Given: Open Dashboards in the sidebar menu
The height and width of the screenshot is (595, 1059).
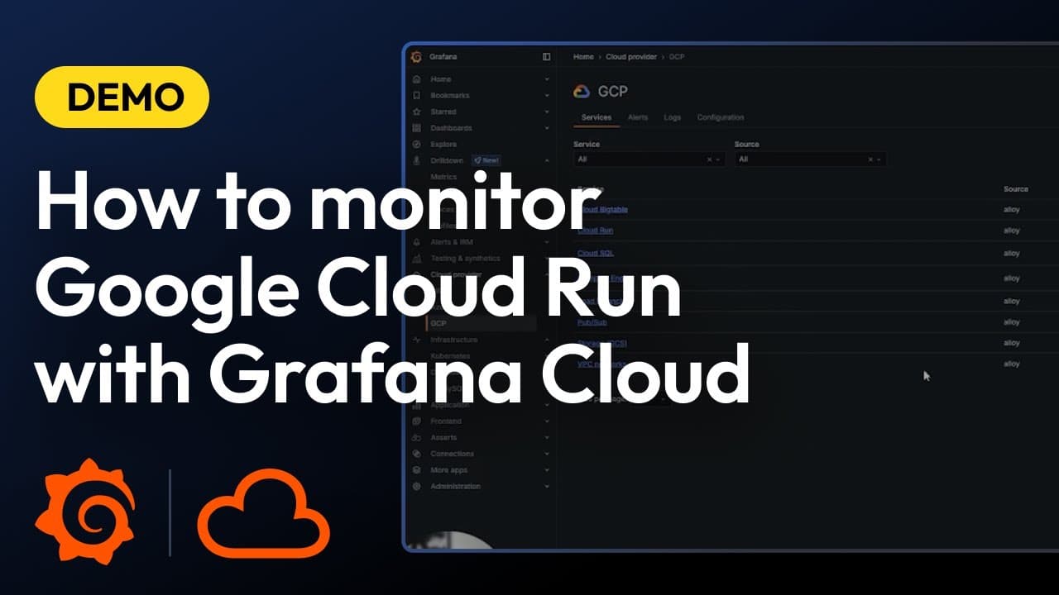Looking at the screenshot, I should pyautogui.click(x=451, y=128).
